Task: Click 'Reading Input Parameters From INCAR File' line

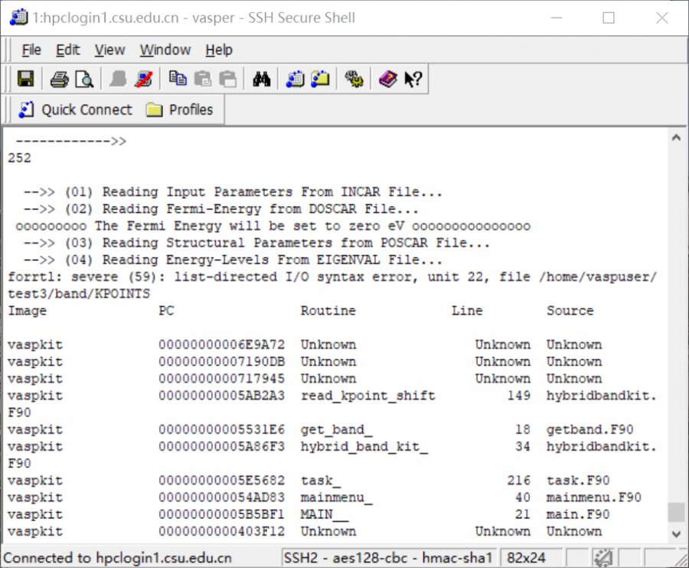Action: [233, 192]
